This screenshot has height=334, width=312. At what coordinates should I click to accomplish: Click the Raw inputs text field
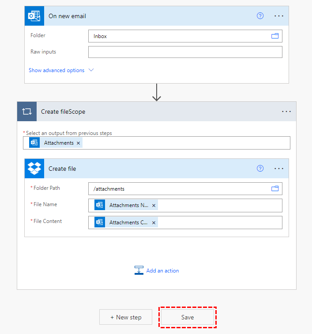(x=185, y=52)
